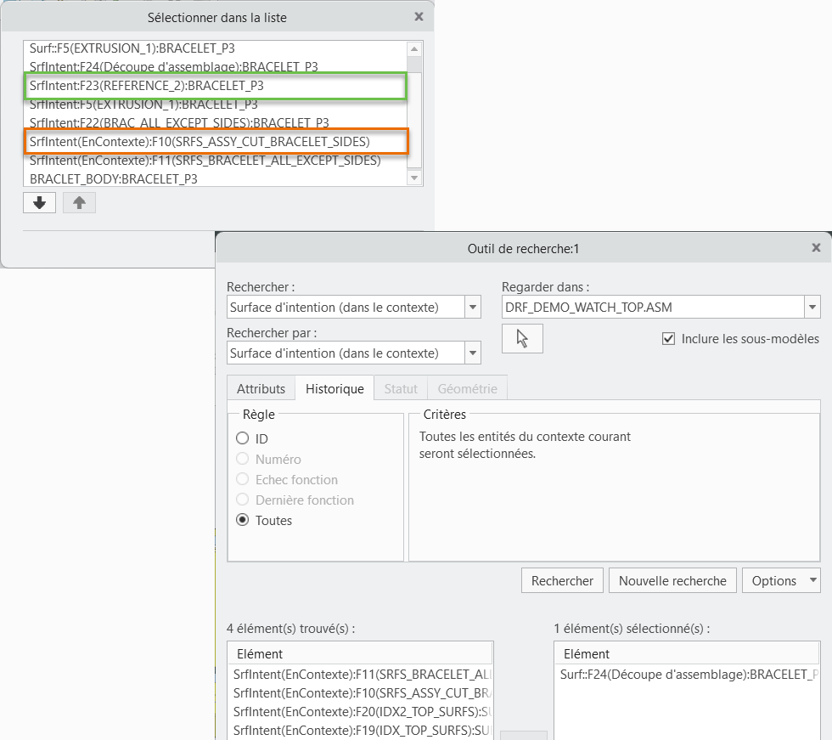
Task: Click selected element Surf::F24(Découpe d'assemblage)
Action: [x=689, y=675]
